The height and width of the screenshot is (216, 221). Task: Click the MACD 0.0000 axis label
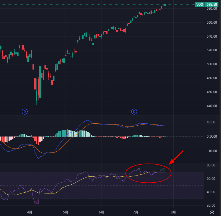coord(212,136)
